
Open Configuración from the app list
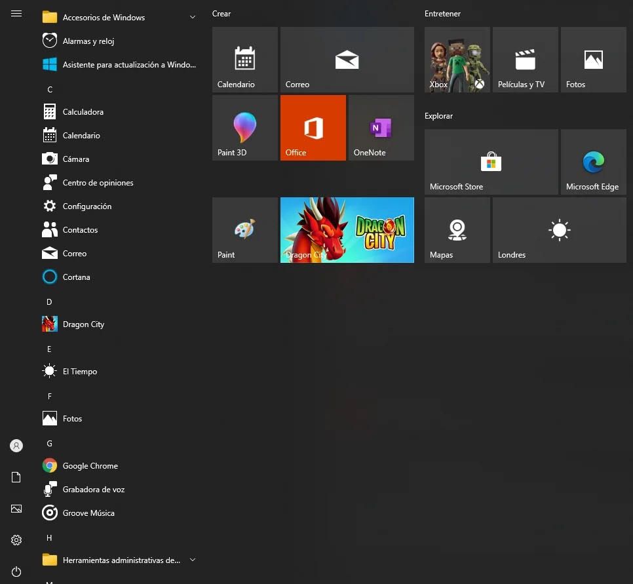[119, 206]
